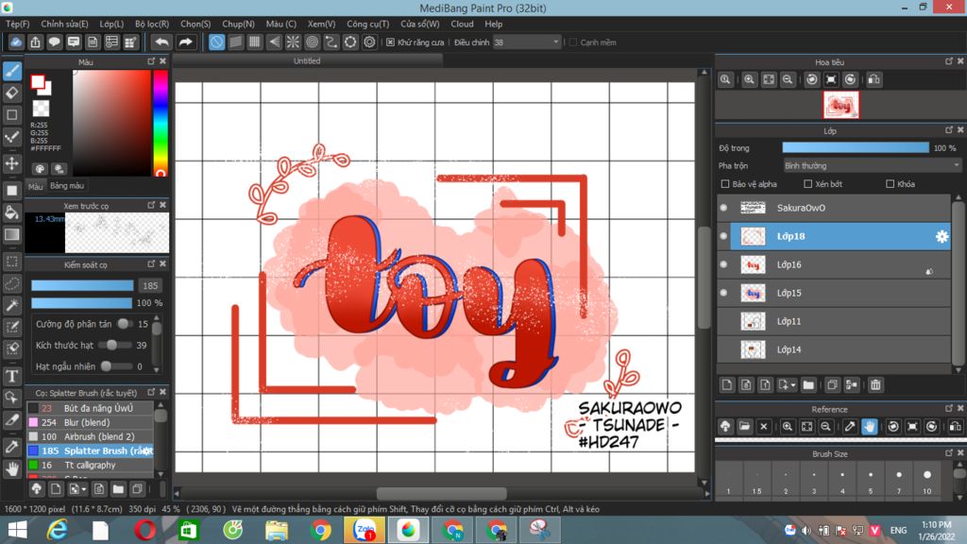Choose the Gradient tool

click(12, 235)
